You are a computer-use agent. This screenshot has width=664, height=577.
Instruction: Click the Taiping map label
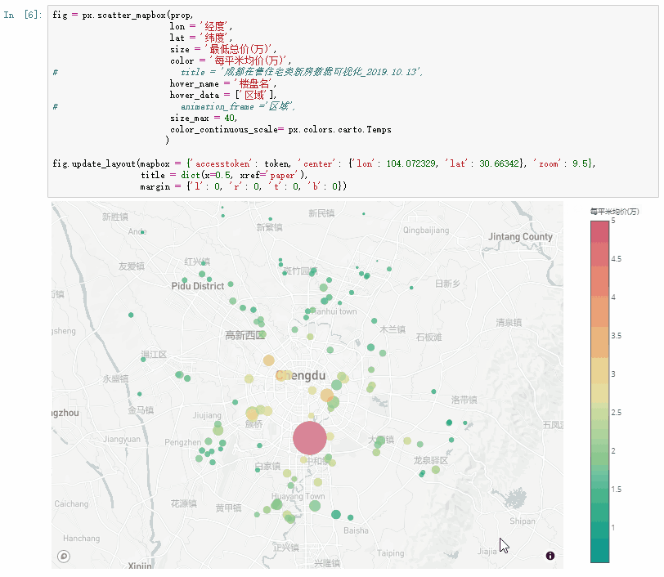390,553
